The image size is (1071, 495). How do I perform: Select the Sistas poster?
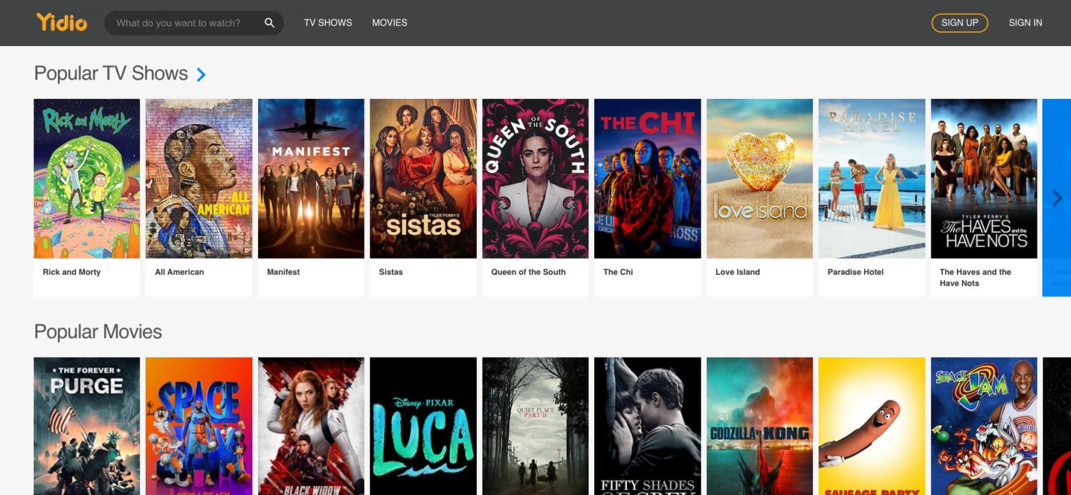pyautogui.click(x=423, y=178)
